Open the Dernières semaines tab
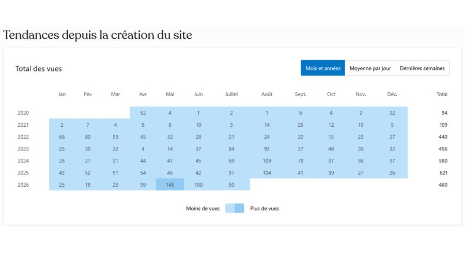Image resolution: width=465 pixels, height=253 pixels. [422, 68]
